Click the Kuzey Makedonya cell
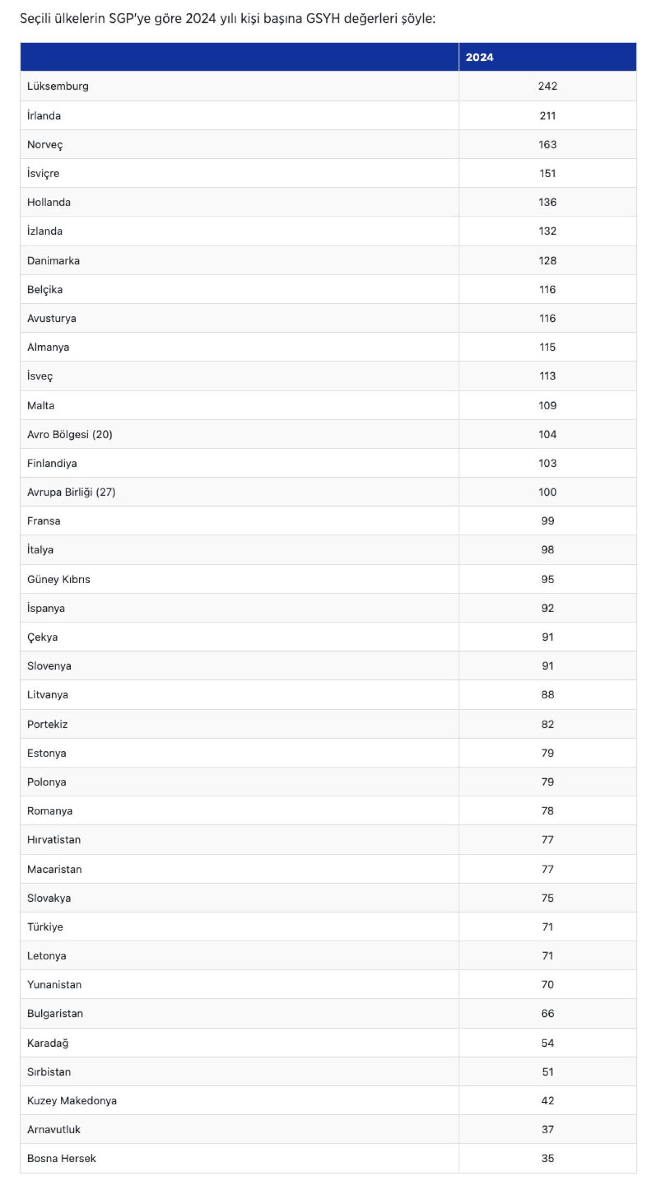 coord(72,1101)
